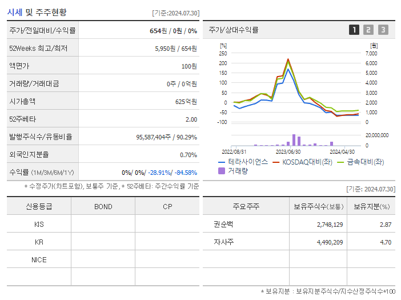The image size is (401, 300).
Task: Click the 시세 및 주주현황 heading
Action: point(37,12)
